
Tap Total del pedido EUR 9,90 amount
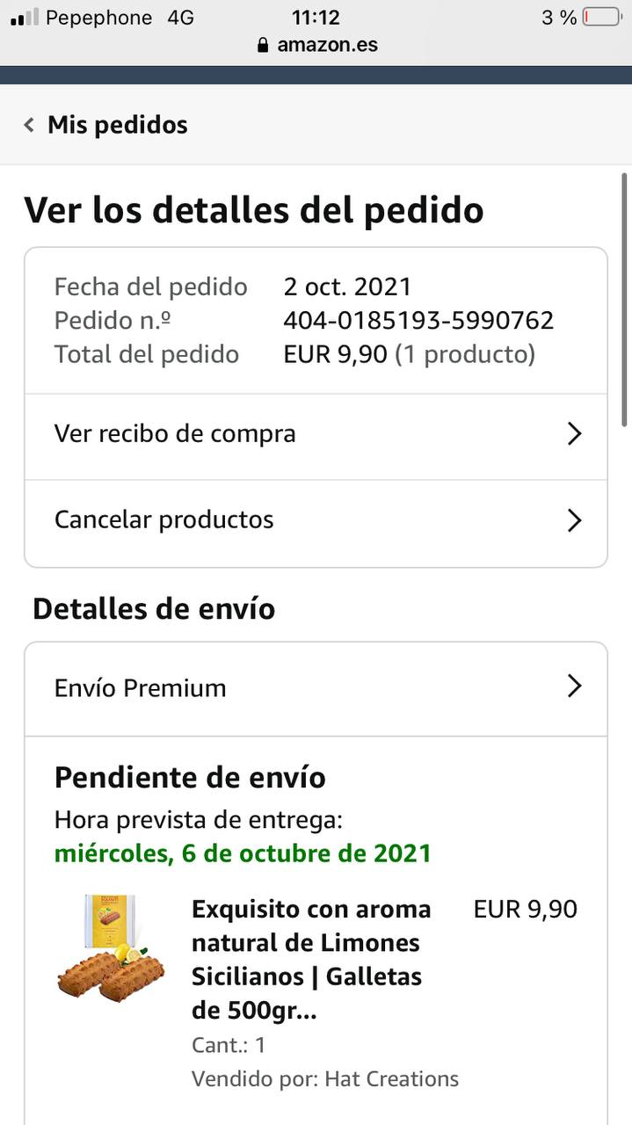pyautogui.click(x=335, y=354)
